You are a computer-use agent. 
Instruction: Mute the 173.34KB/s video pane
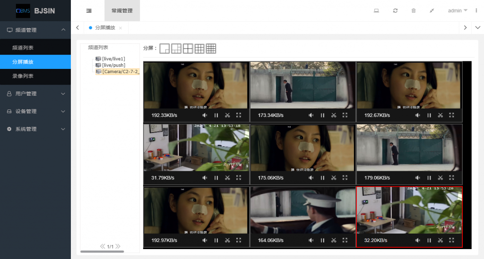[311, 115]
